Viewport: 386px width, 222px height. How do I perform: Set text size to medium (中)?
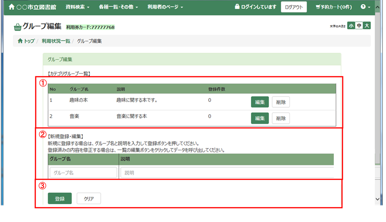(359, 26)
